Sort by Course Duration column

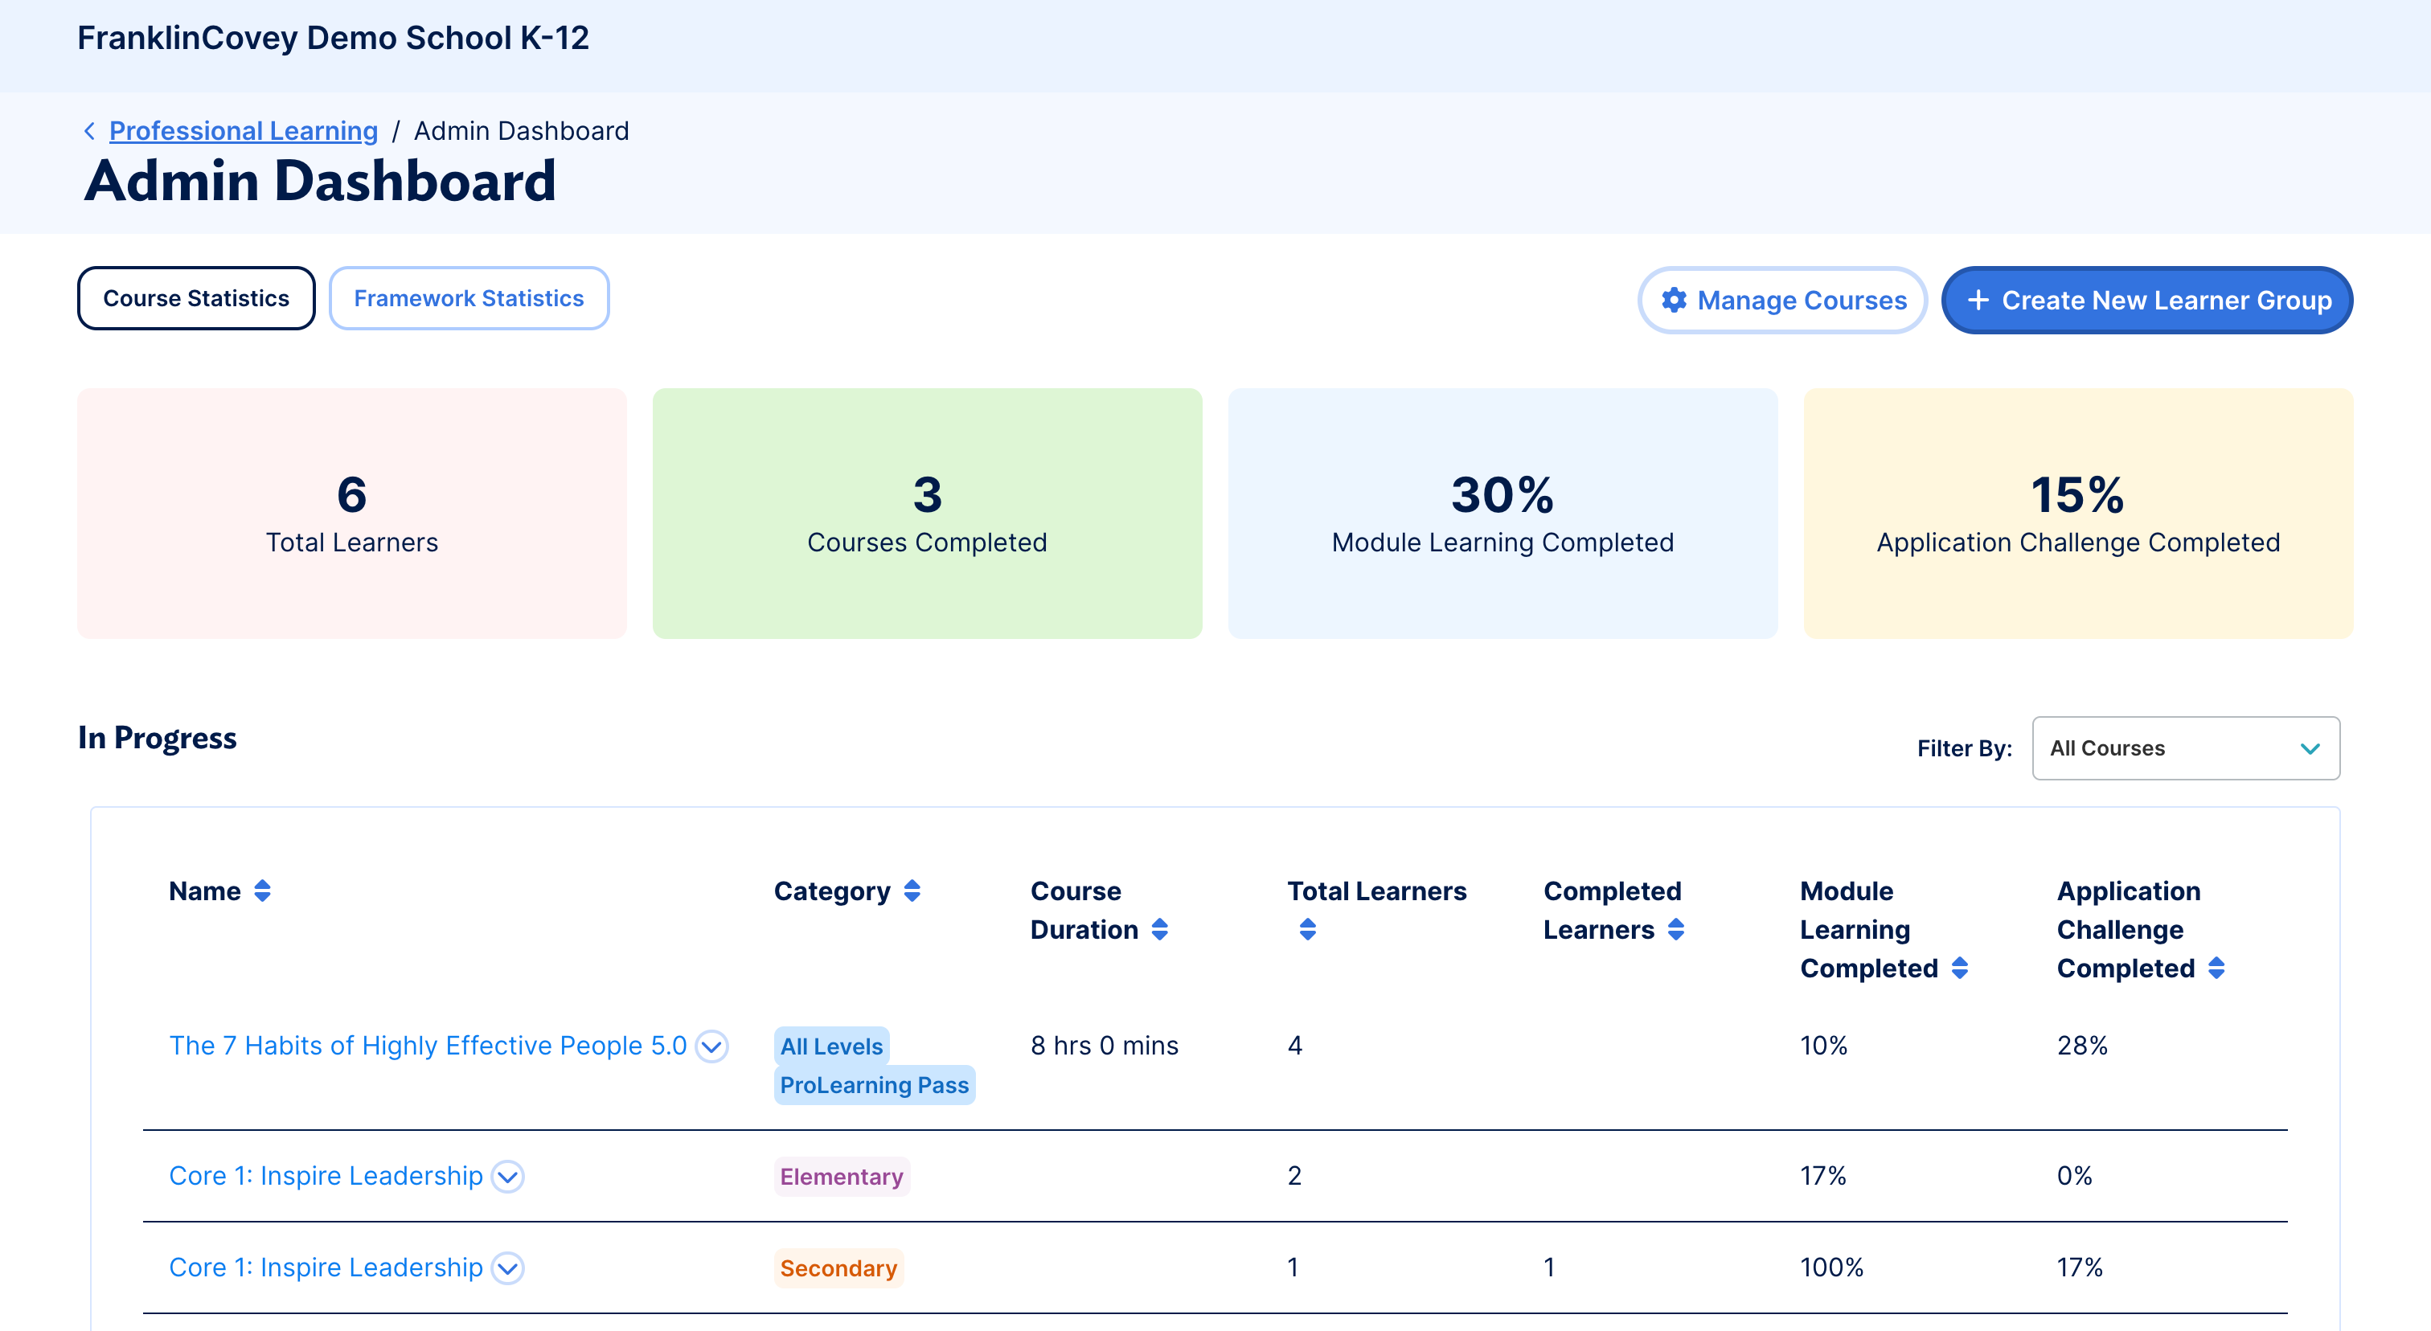coord(1160,930)
